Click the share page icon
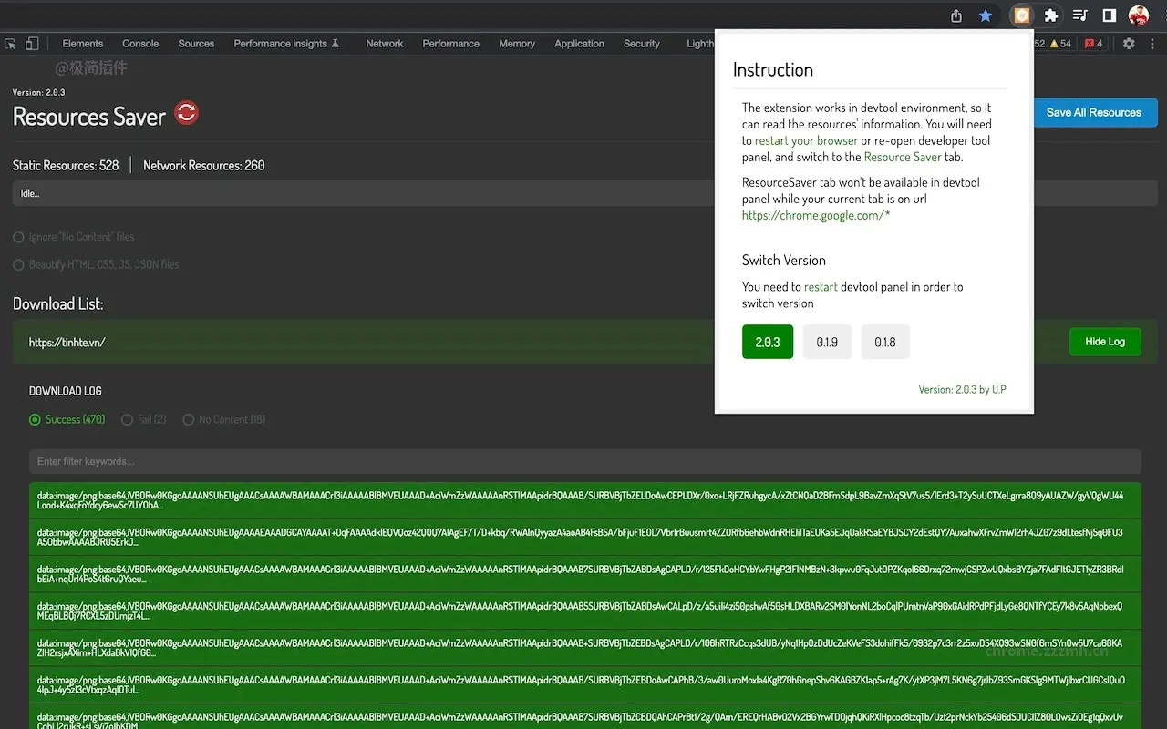Viewport: 1167px width, 729px height. (x=956, y=15)
